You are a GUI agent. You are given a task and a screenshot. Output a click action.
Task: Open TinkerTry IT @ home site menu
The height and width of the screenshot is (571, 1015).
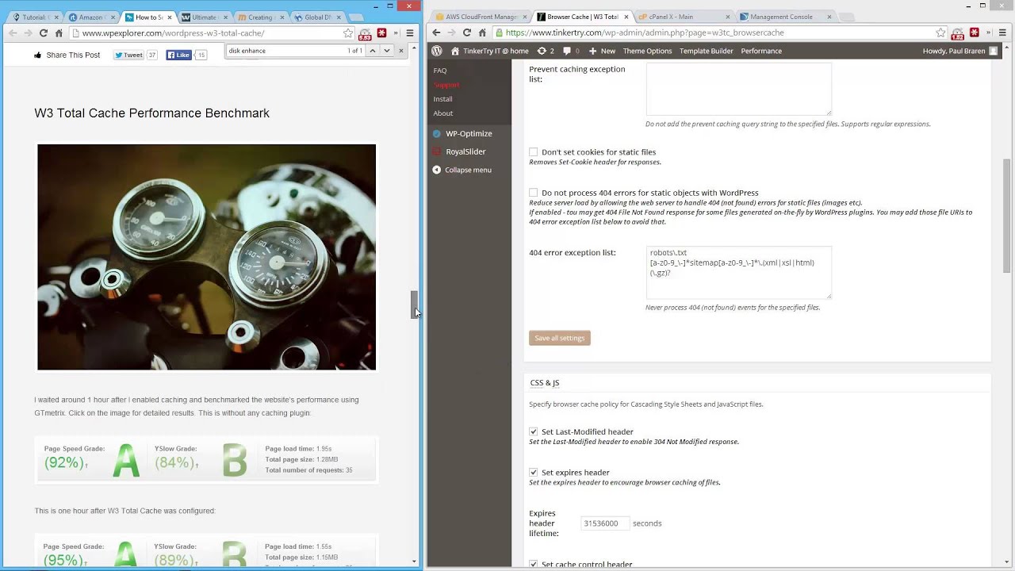coord(489,51)
